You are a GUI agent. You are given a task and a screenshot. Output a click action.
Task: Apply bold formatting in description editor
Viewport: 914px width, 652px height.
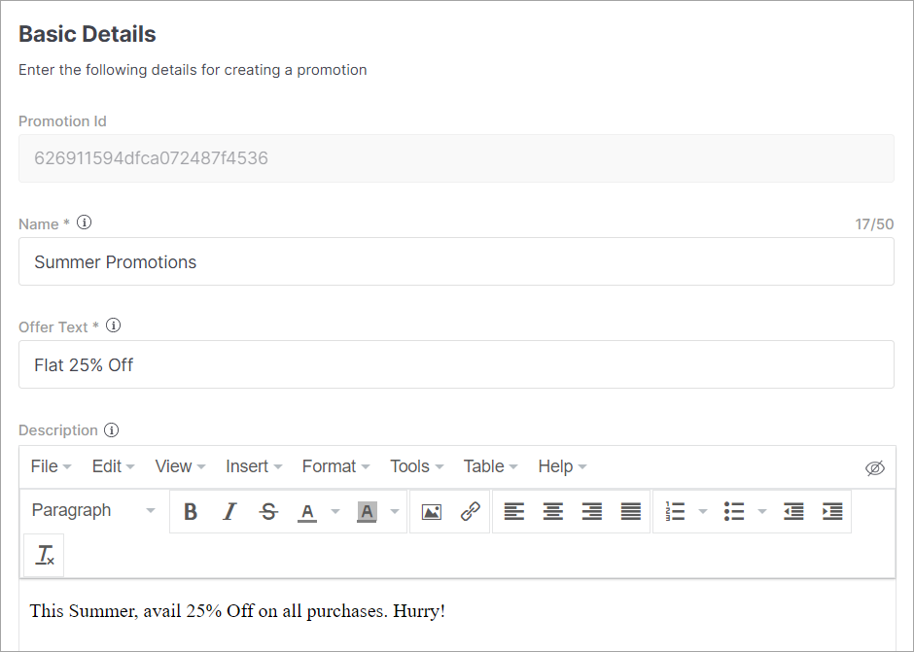pyautogui.click(x=190, y=511)
